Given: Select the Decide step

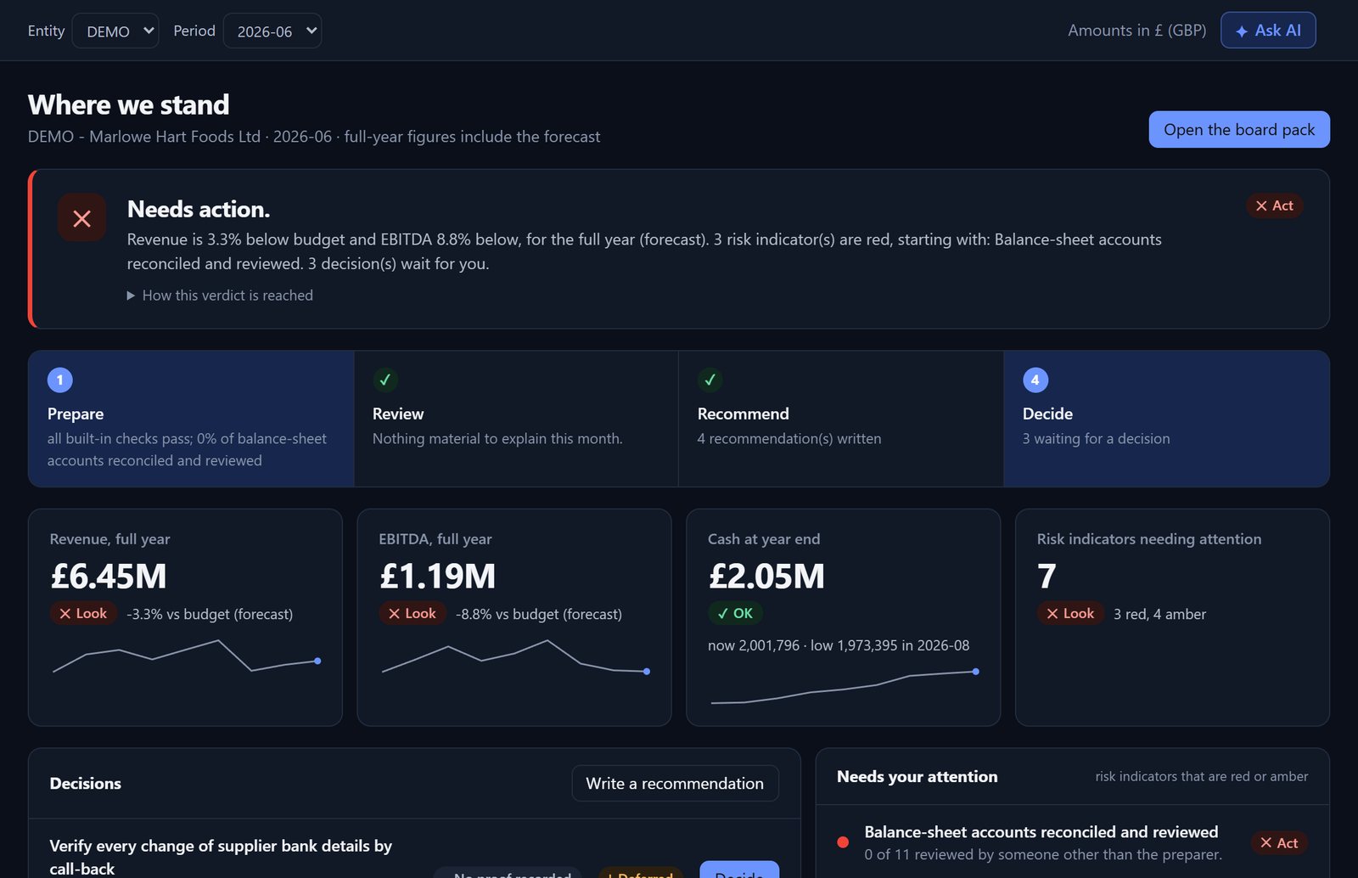Looking at the screenshot, I should [x=1166, y=419].
